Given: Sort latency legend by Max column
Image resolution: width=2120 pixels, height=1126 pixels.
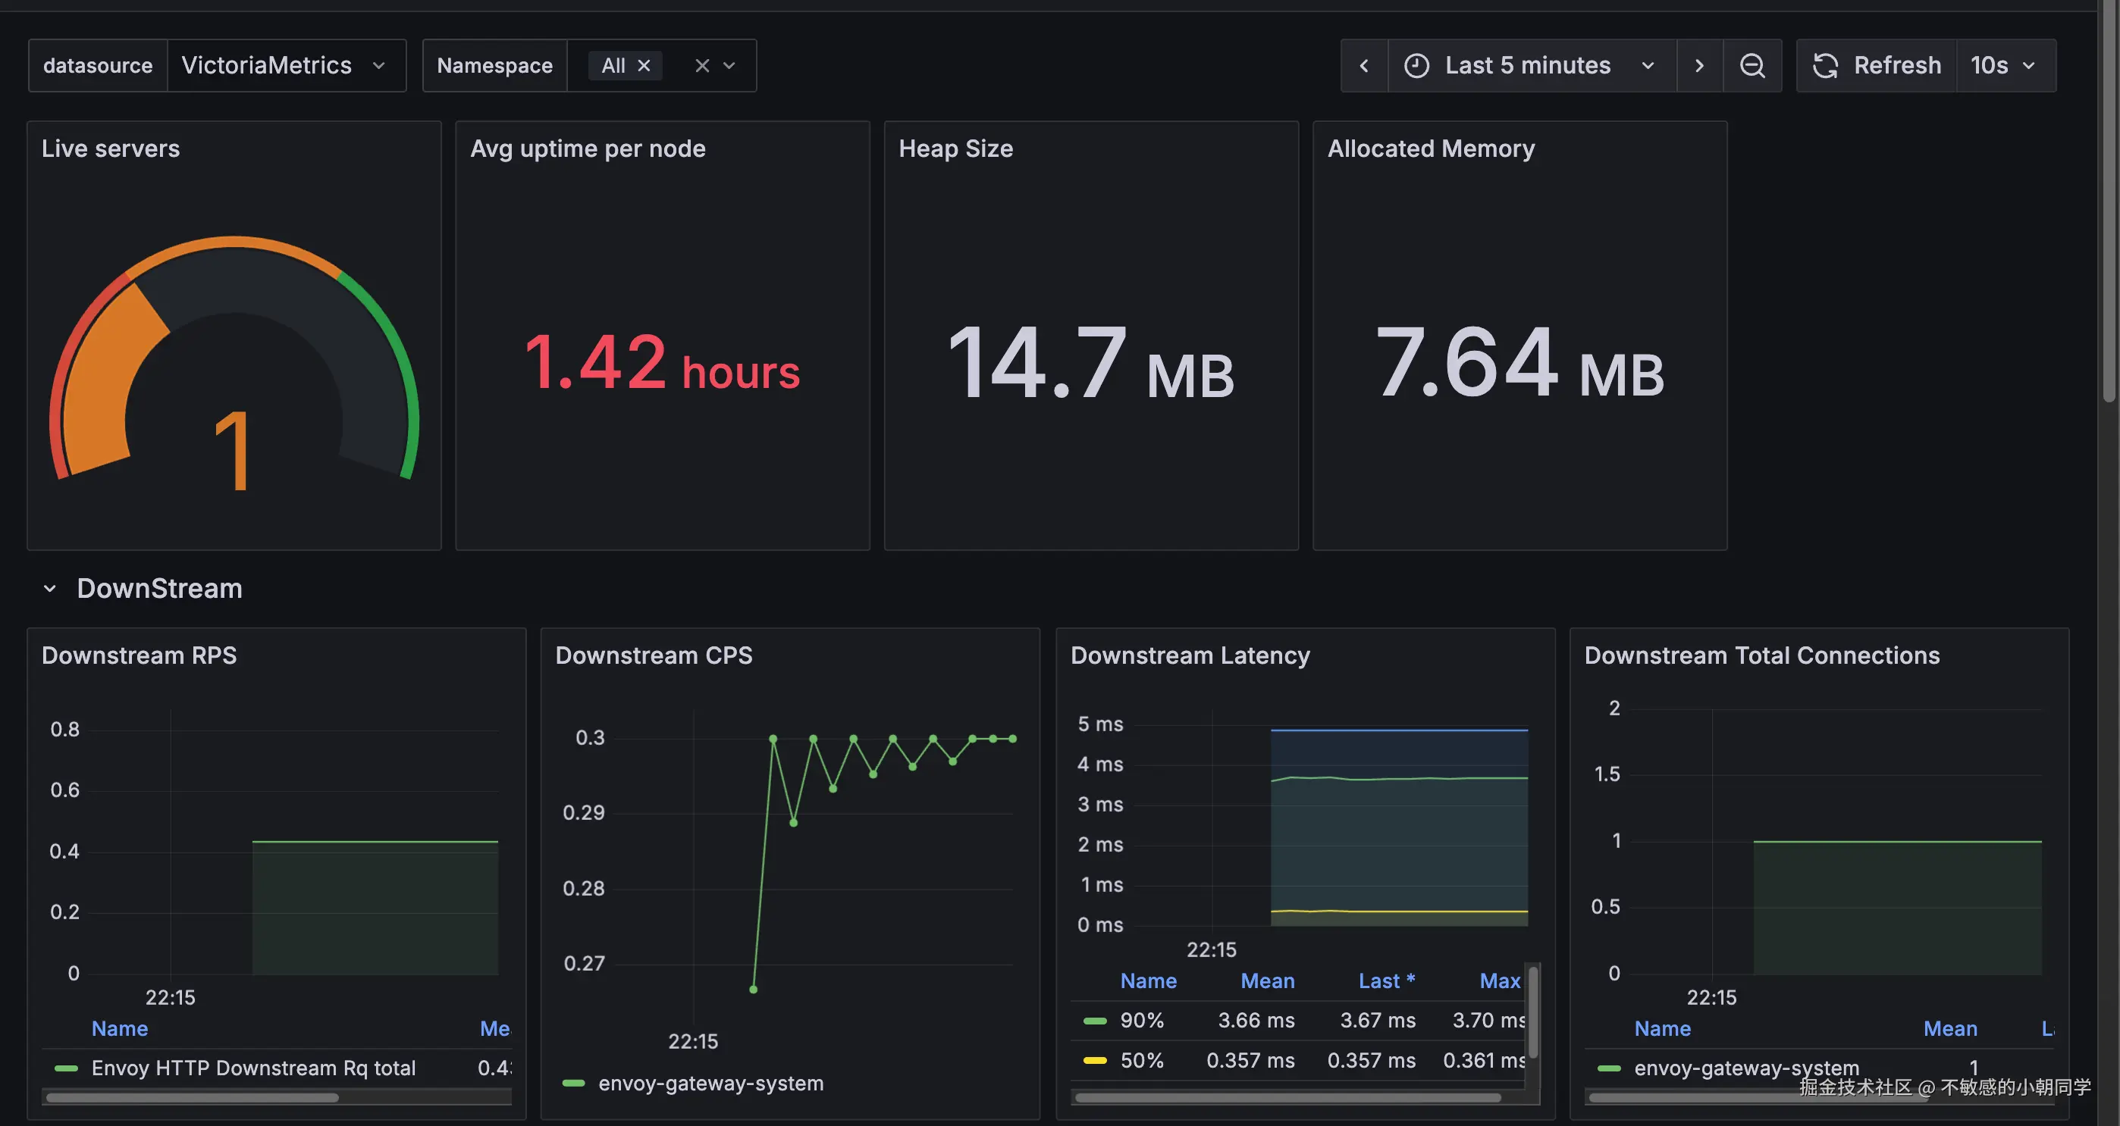Looking at the screenshot, I should (x=1499, y=981).
